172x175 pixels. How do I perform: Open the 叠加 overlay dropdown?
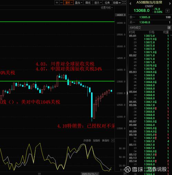78,2
